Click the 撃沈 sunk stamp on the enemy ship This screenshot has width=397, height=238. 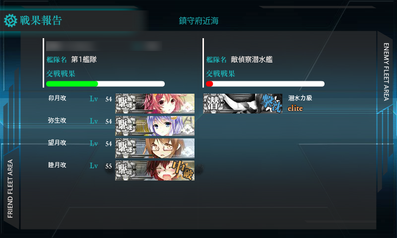pos(271,103)
